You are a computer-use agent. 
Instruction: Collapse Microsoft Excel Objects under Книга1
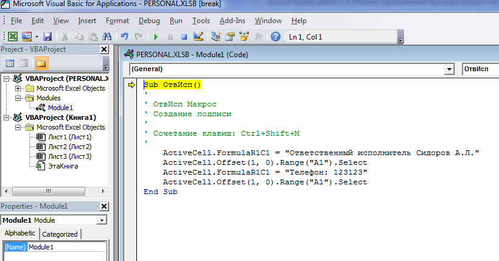(x=18, y=127)
